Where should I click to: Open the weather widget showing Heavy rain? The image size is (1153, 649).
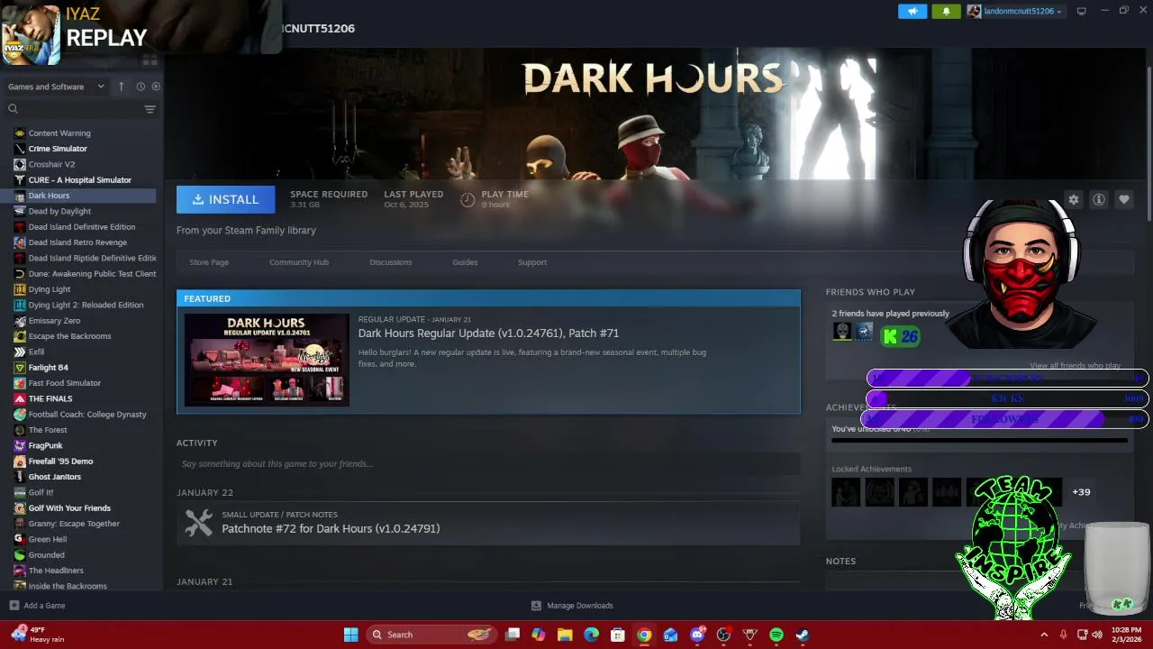pos(38,635)
